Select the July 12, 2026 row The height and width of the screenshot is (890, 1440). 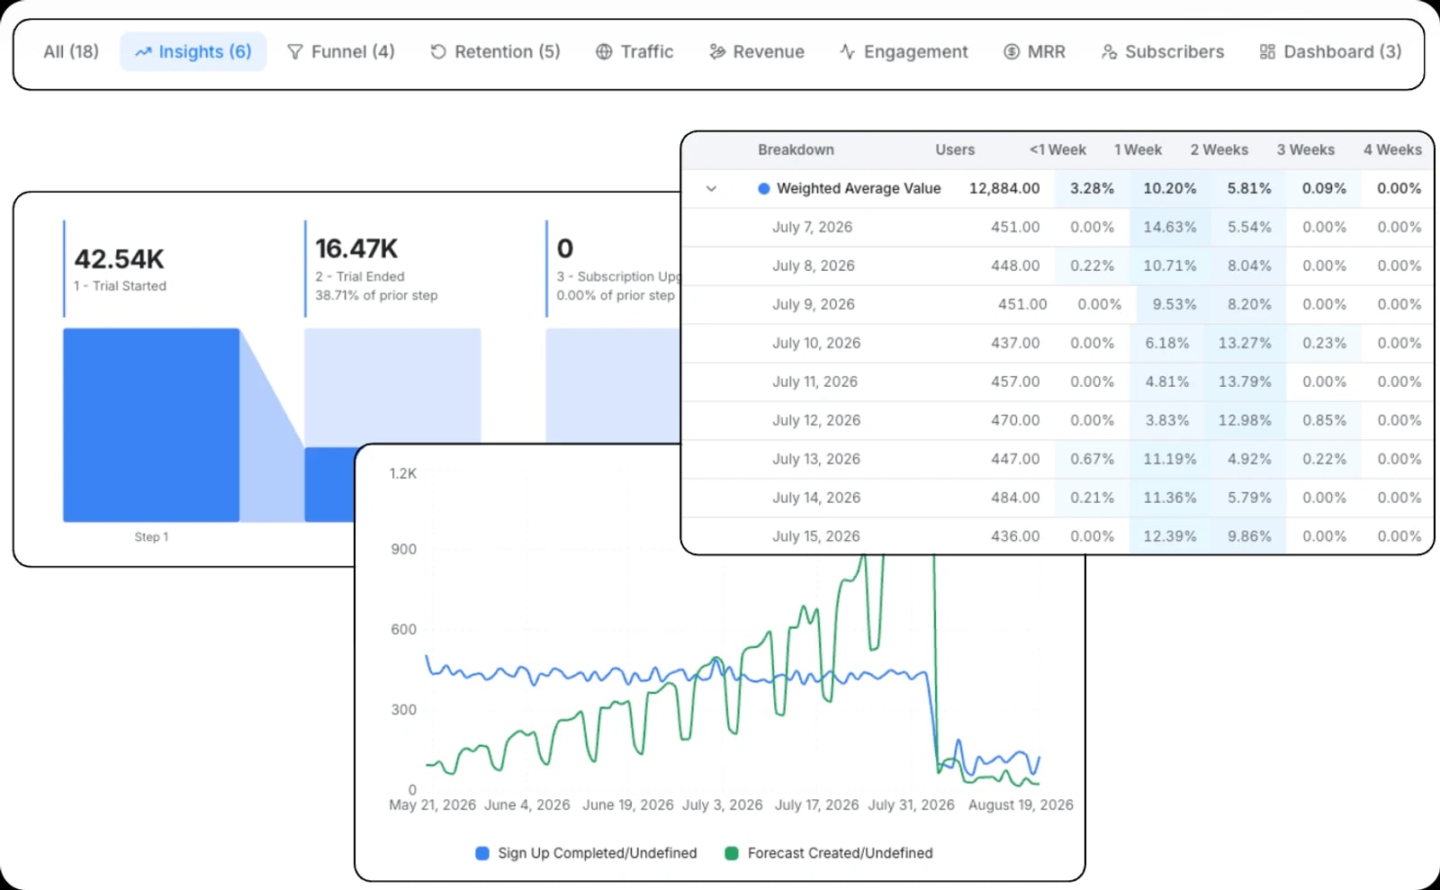[x=1057, y=421]
